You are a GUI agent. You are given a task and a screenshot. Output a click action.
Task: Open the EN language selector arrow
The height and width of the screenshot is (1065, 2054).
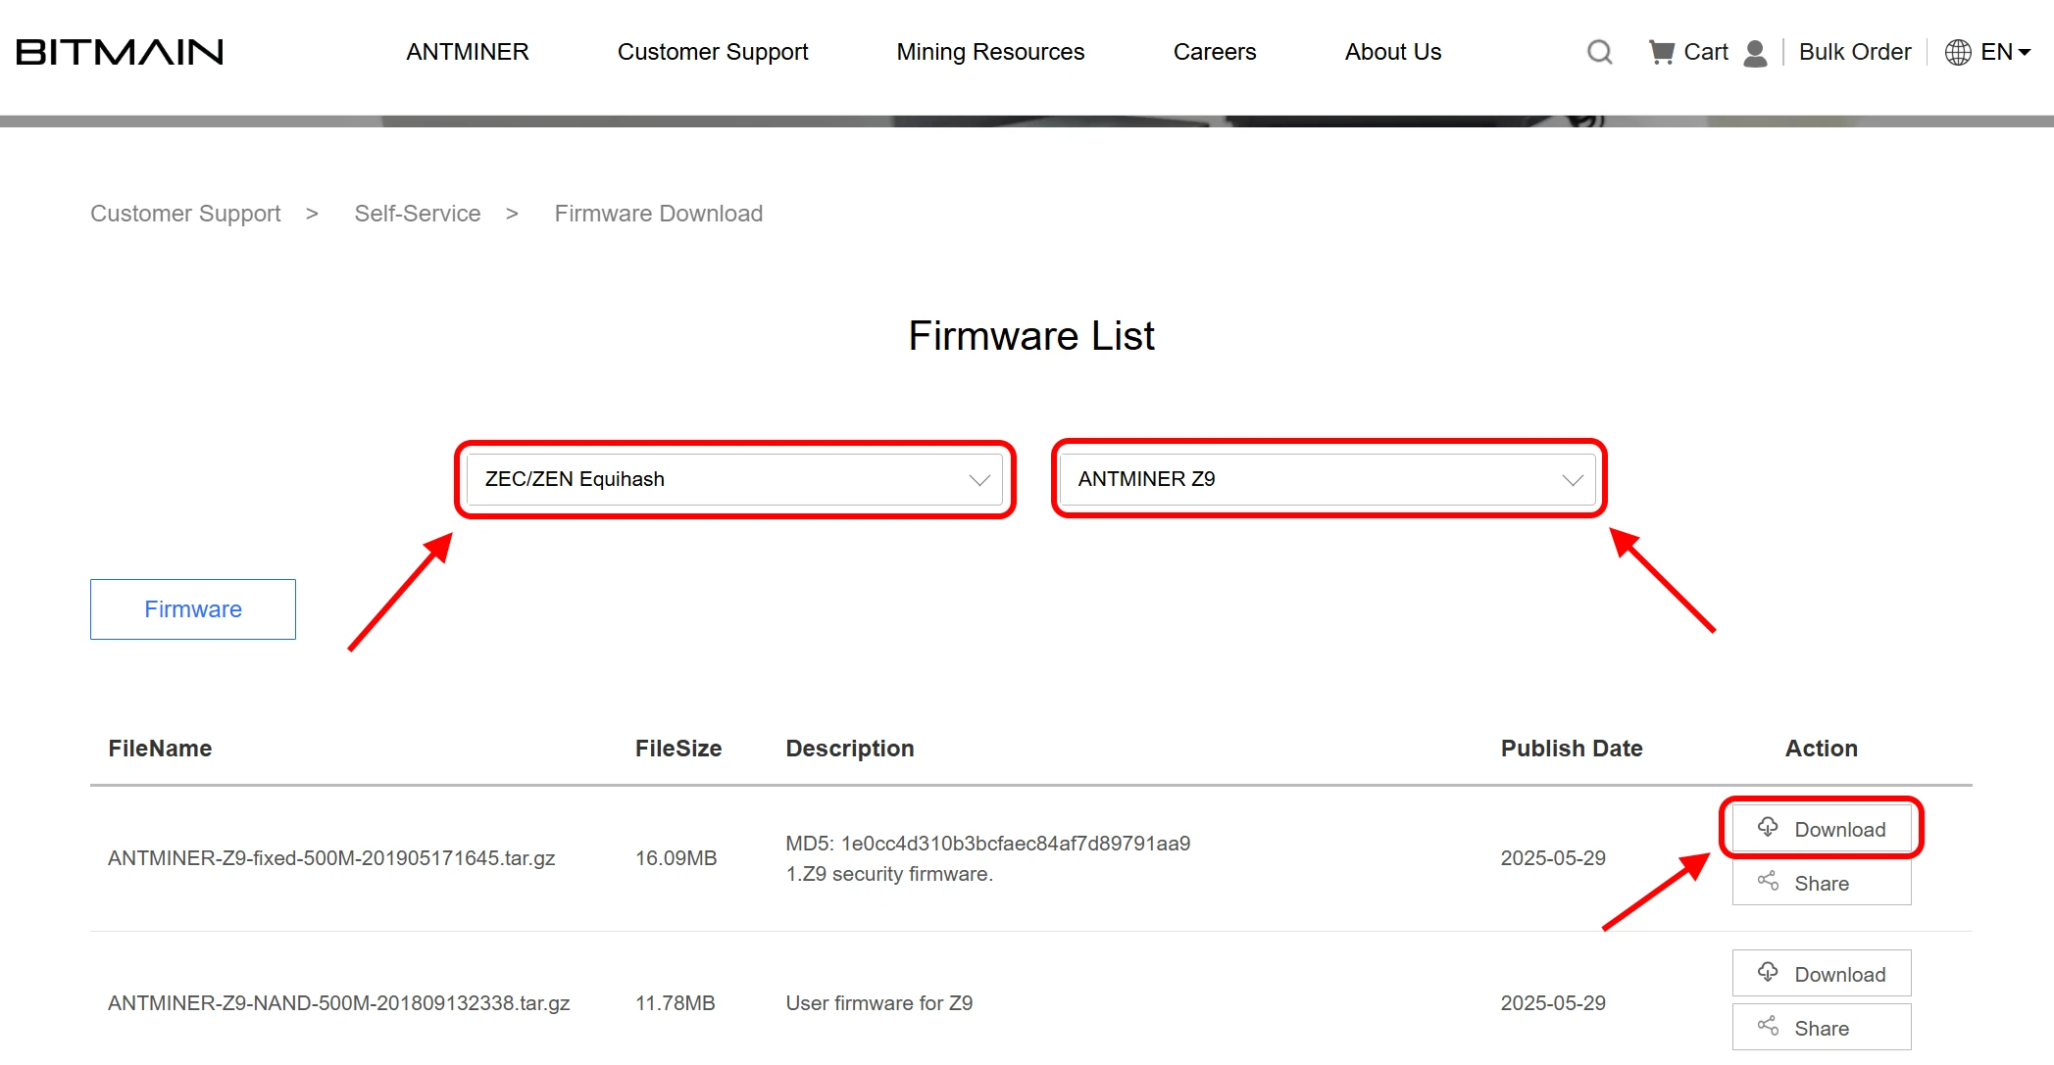point(2024,53)
